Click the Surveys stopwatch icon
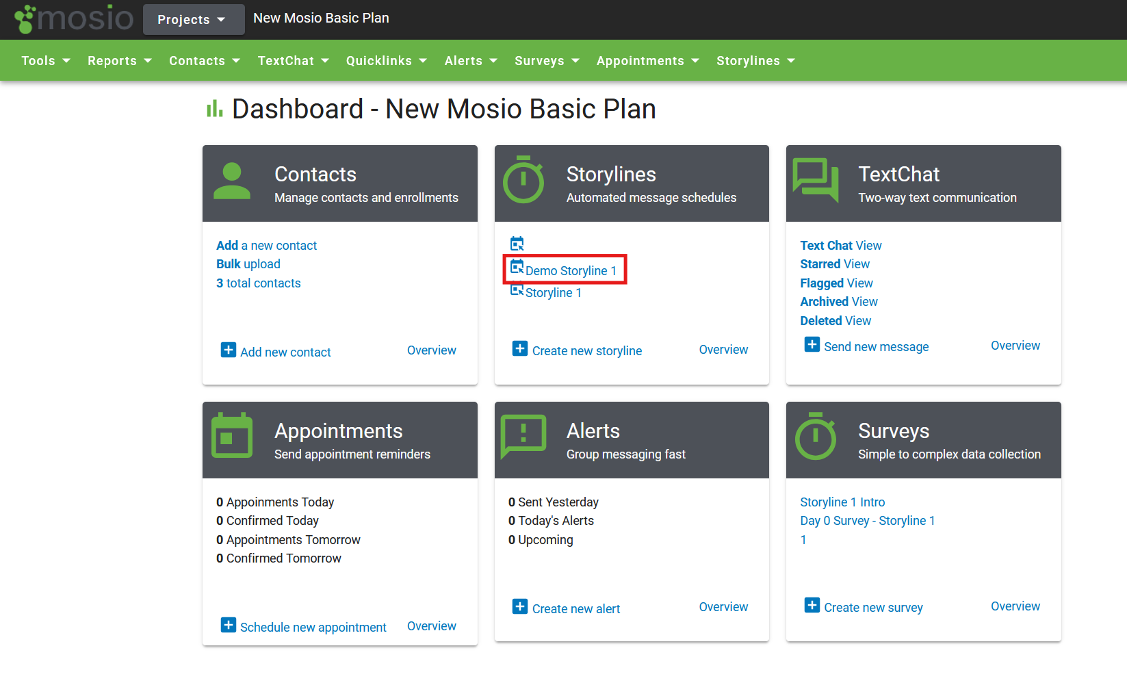This screenshot has height=683, width=1127. [x=816, y=436]
